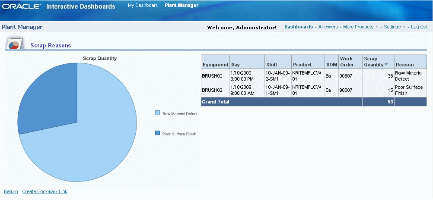Go to the Answers link
This screenshot has height=200, width=433.
pos(328,27)
